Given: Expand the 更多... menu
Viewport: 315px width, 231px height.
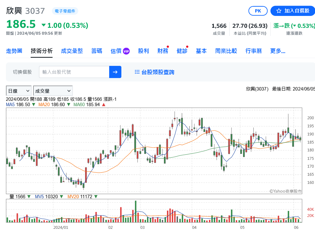Looking at the screenshot, I should (x=278, y=51).
